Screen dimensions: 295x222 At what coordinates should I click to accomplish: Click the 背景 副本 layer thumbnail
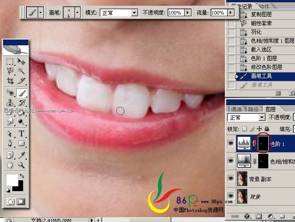[242, 178]
